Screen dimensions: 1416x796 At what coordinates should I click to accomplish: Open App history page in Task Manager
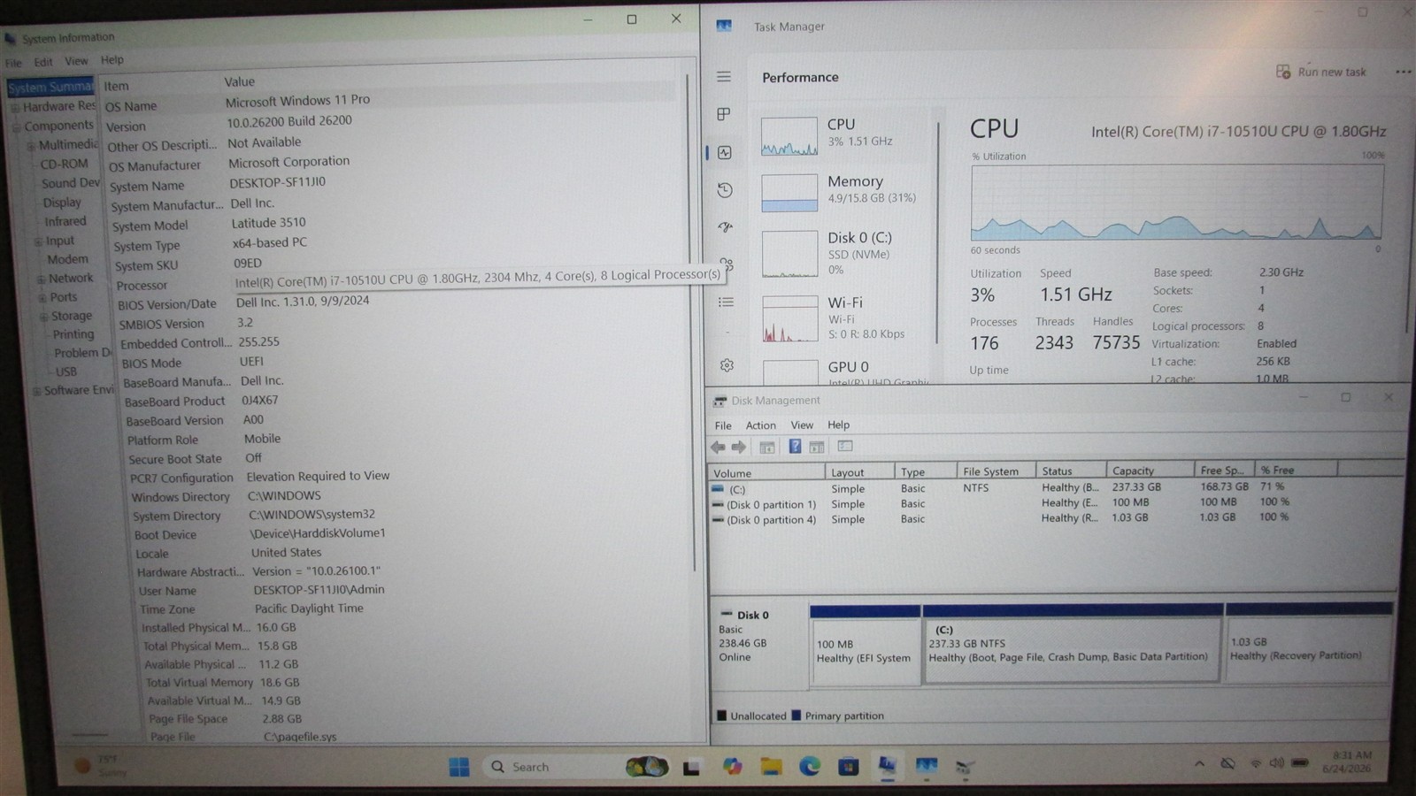(x=725, y=190)
